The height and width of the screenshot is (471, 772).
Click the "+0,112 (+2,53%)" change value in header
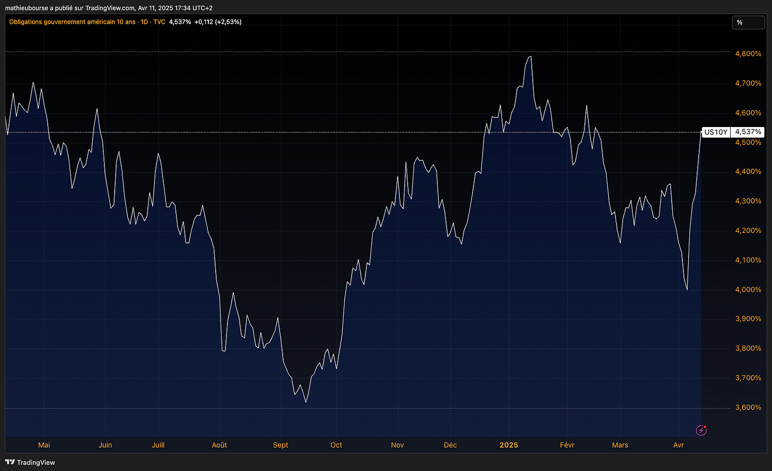point(218,22)
